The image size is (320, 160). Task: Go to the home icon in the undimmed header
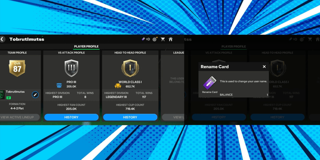click(170, 39)
